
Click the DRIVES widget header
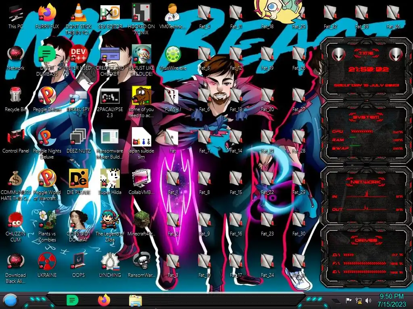366,240
